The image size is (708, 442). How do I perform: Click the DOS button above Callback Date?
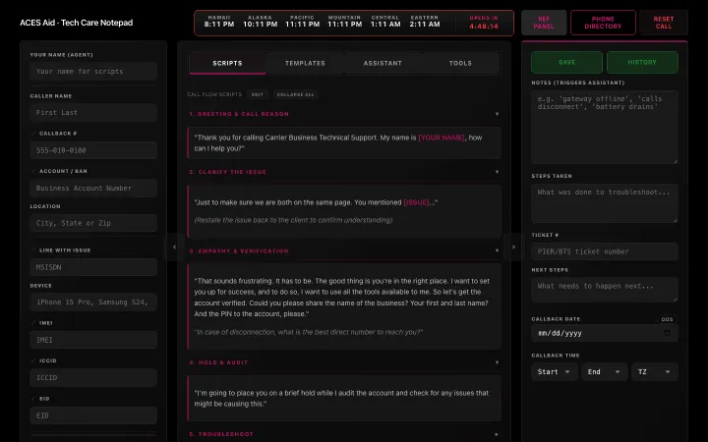[667, 319]
